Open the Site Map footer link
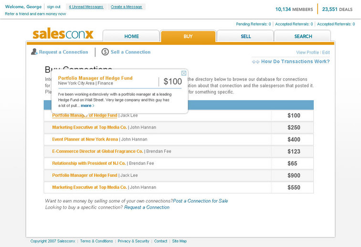361x247 pixels. click(x=180, y=241)
